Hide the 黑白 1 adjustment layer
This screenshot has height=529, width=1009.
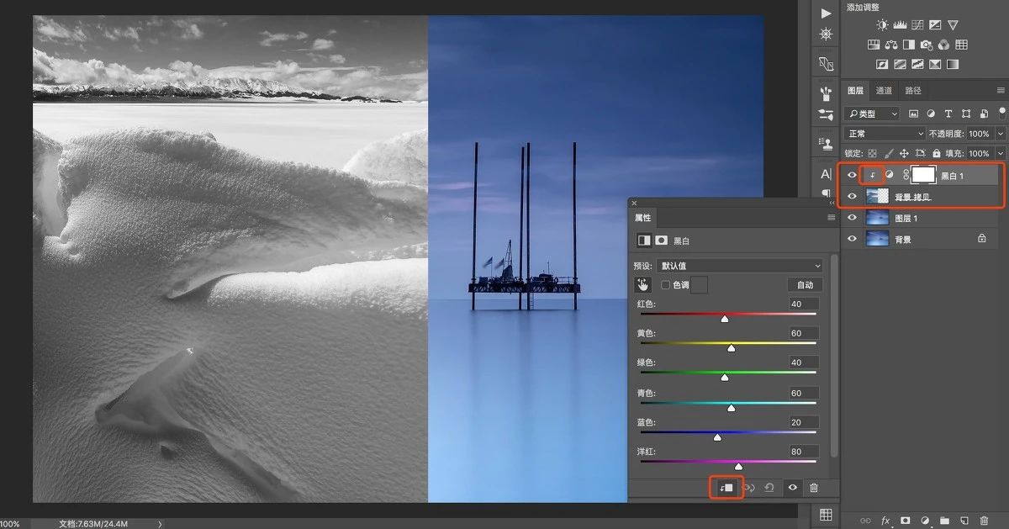(x=853, y=175)
